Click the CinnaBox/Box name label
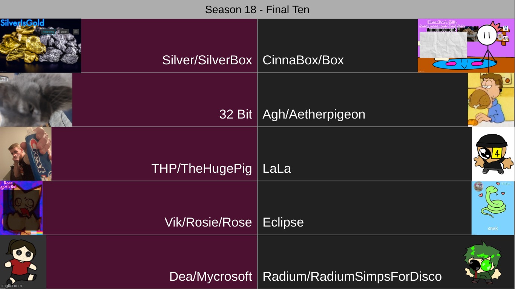The height and width of the screenshot is (289, 515). 303,60
